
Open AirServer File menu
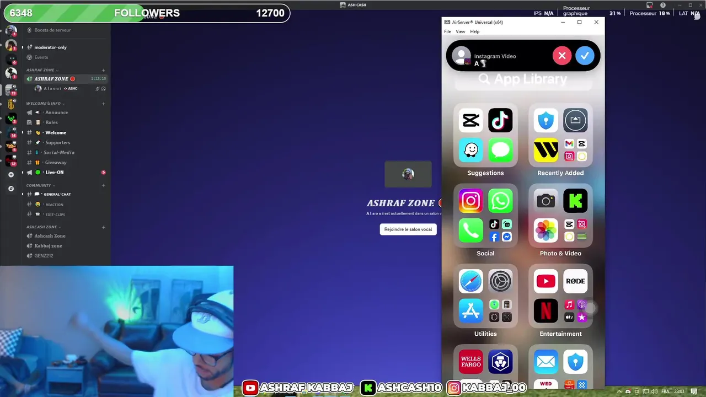pos(447,31)
